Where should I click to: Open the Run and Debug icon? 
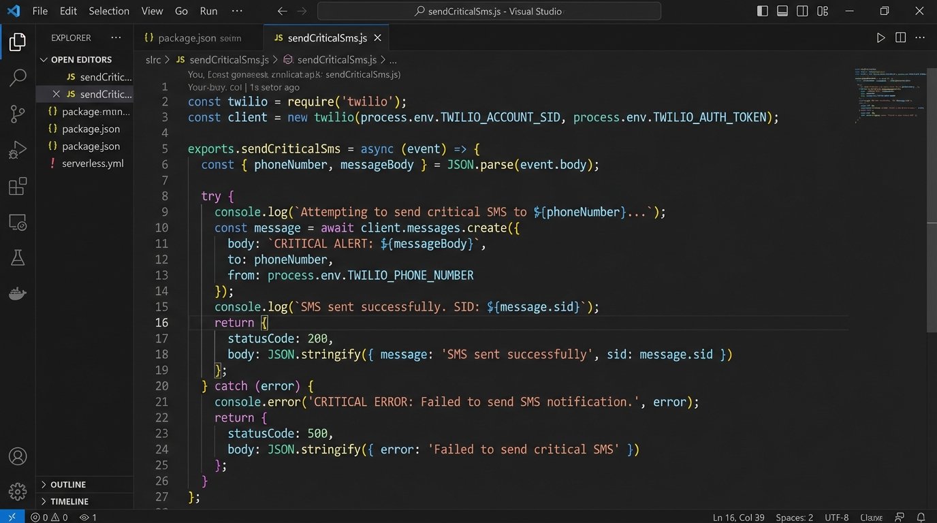(17, 150)
